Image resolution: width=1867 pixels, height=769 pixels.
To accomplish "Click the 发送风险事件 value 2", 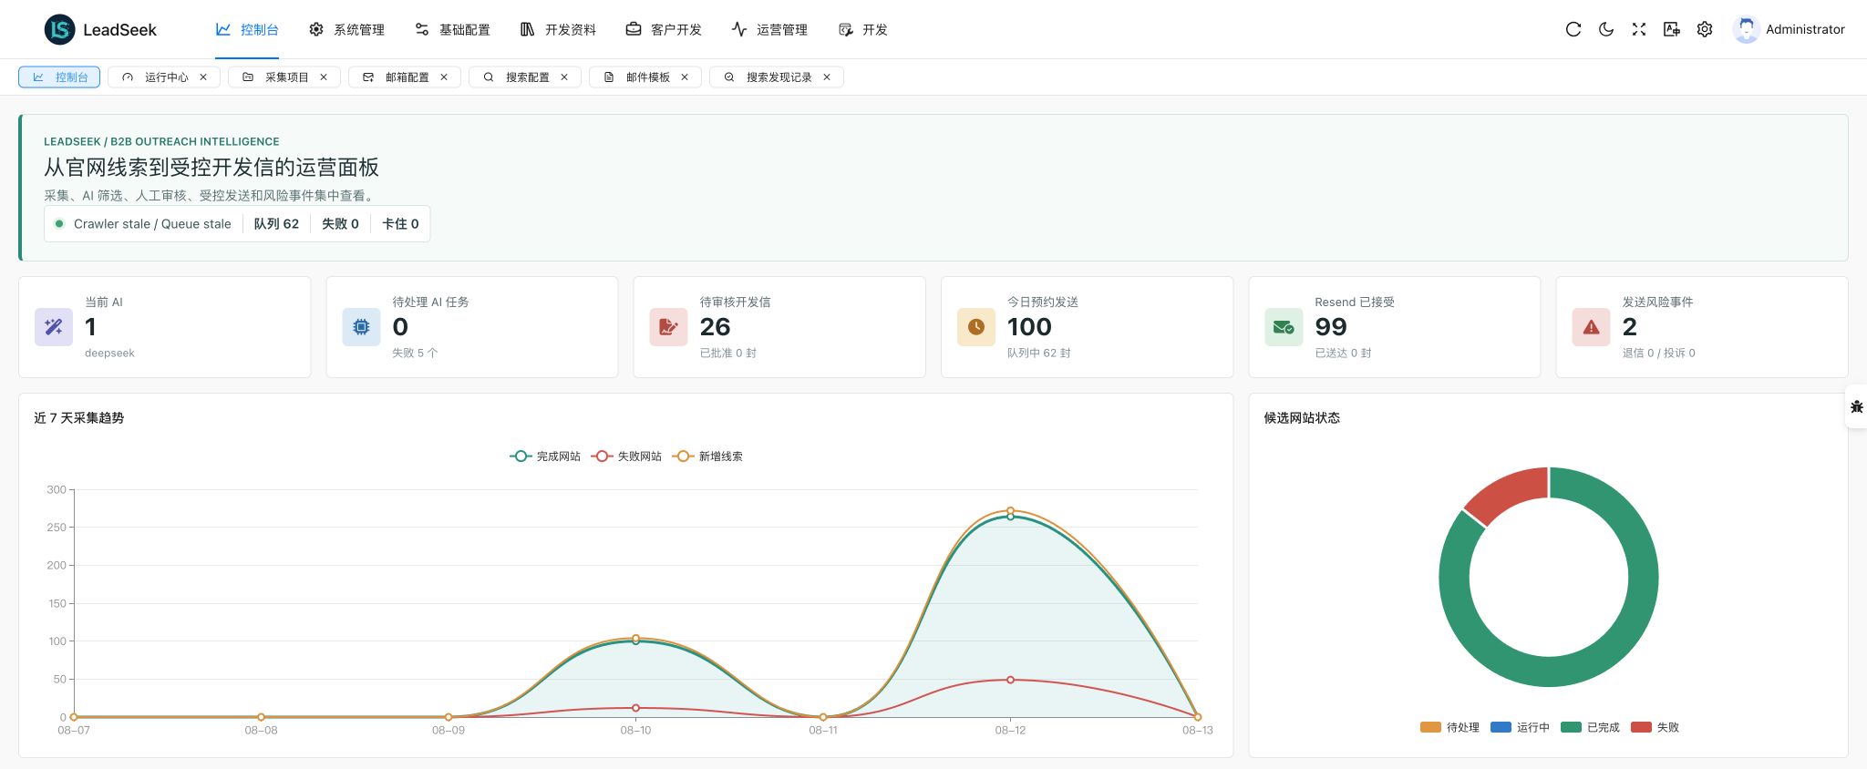I will [1630, 327].
